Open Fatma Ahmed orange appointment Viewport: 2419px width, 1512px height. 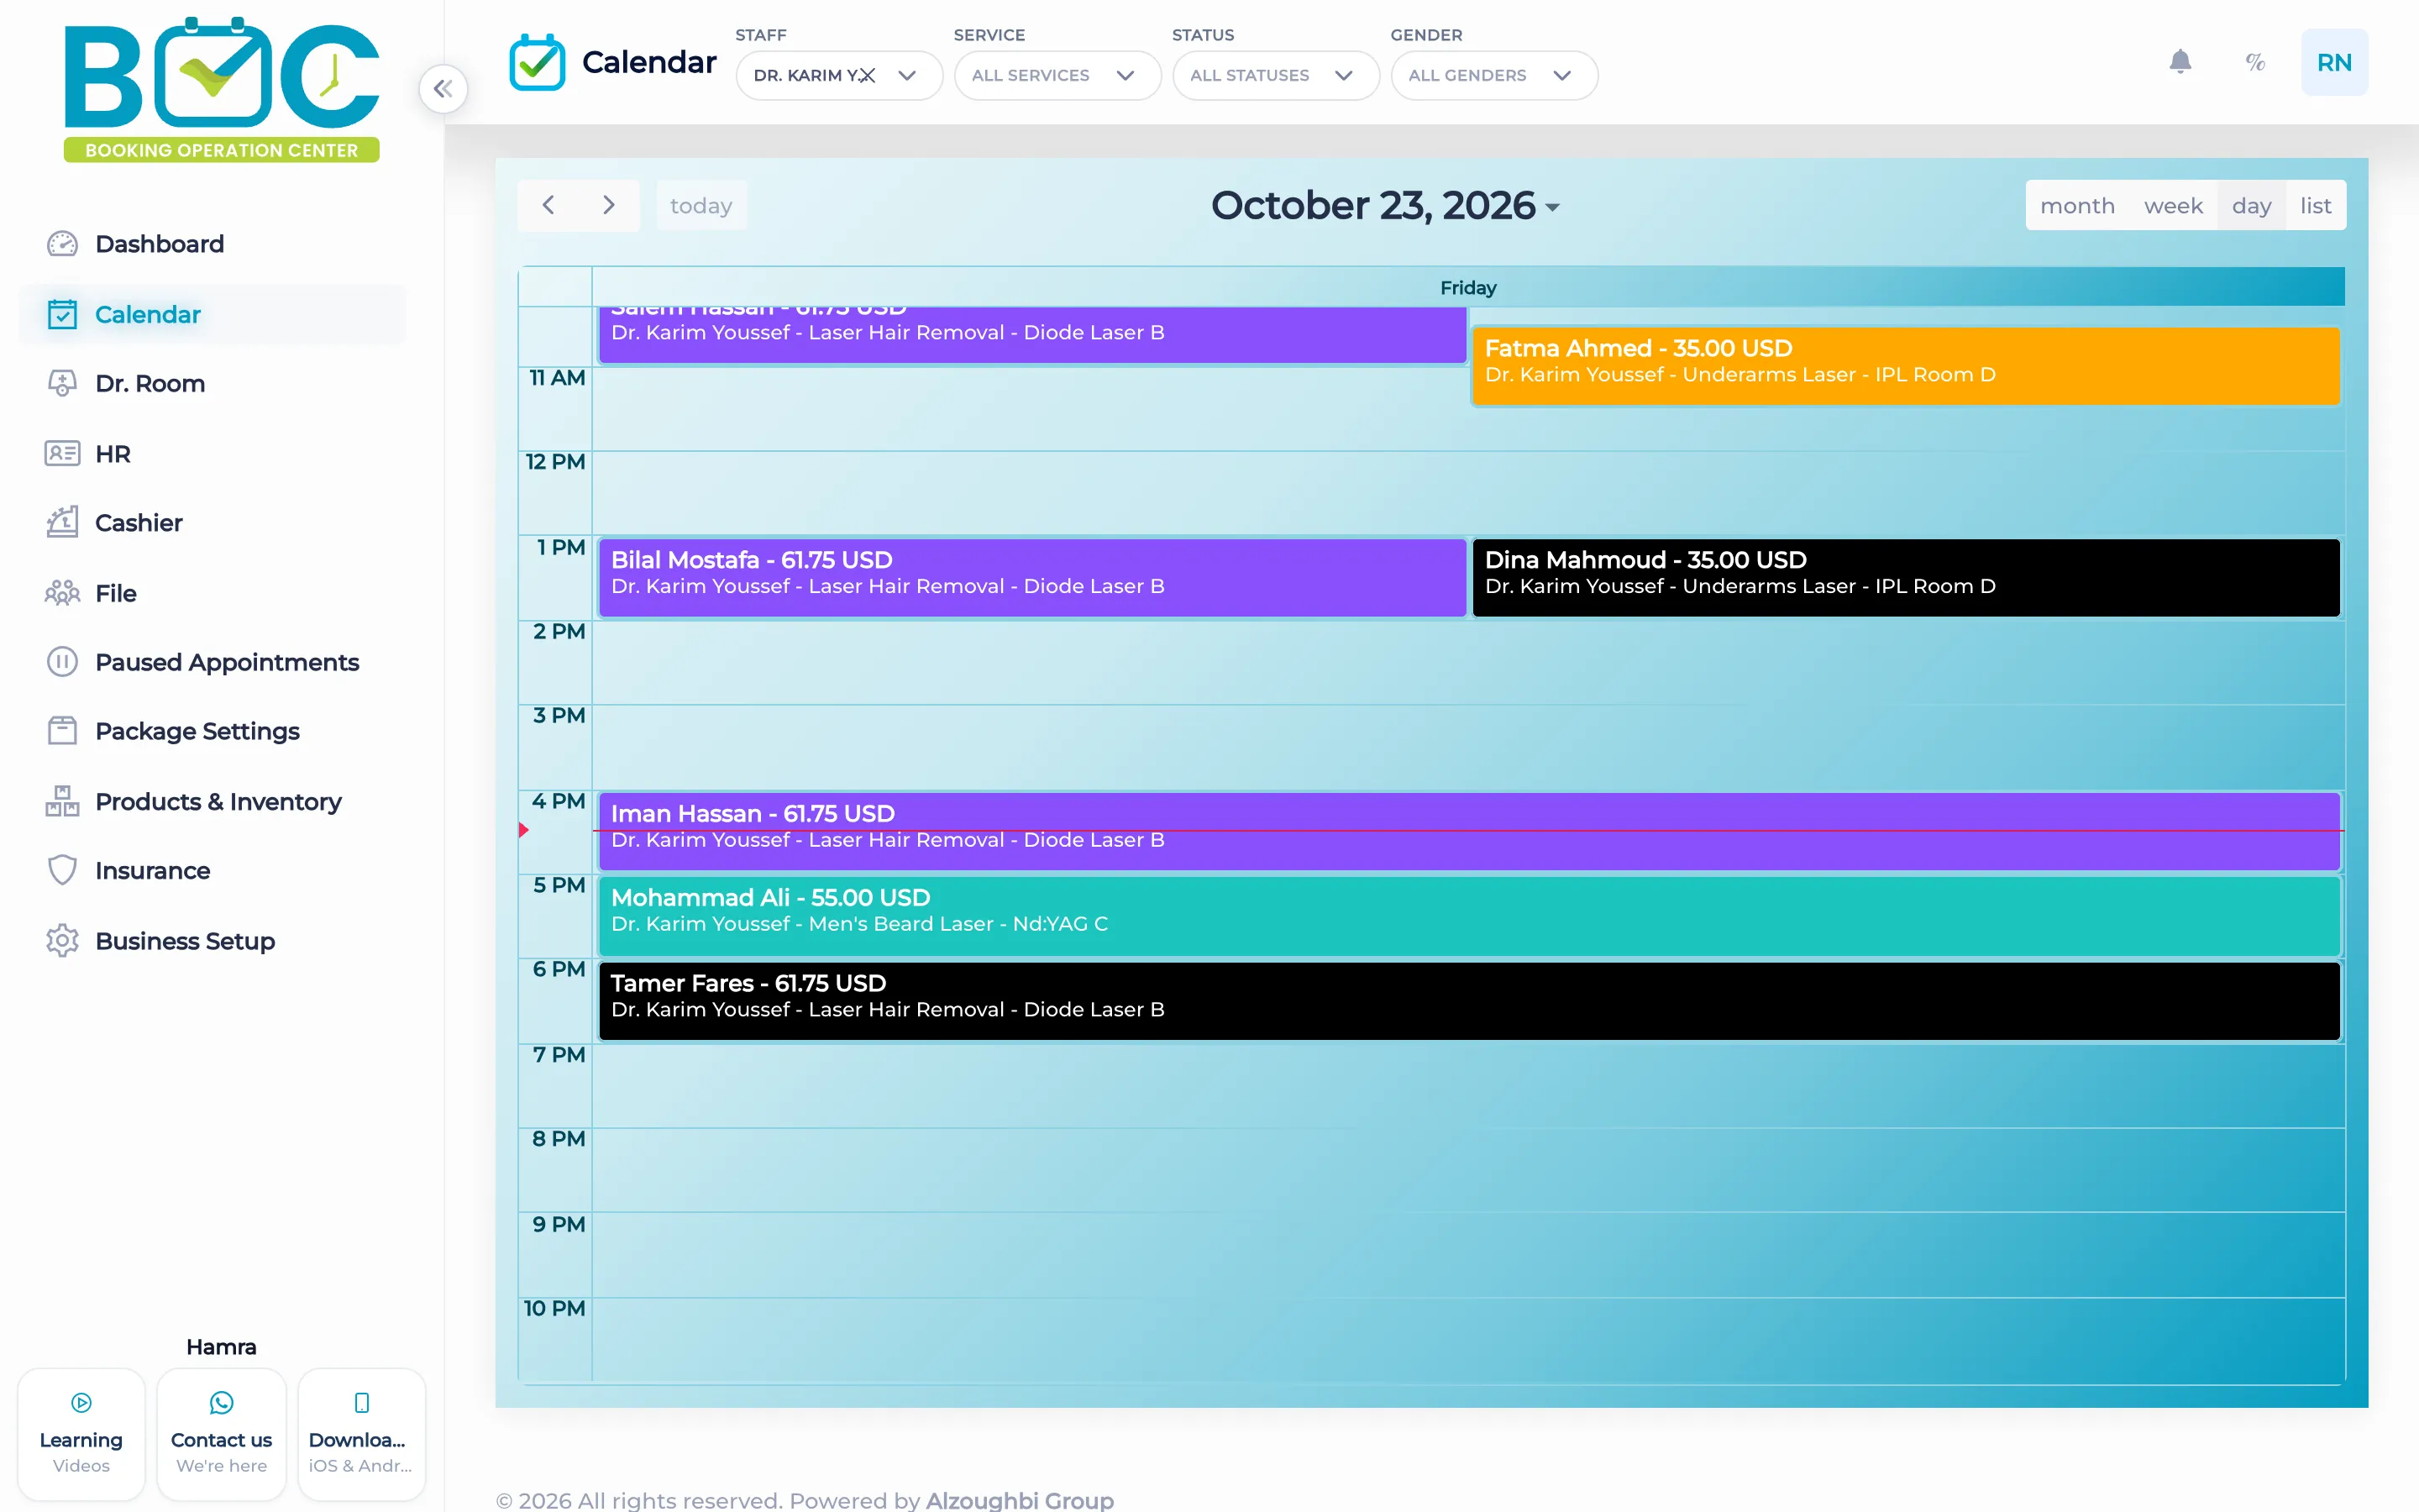pos(1905,365)
